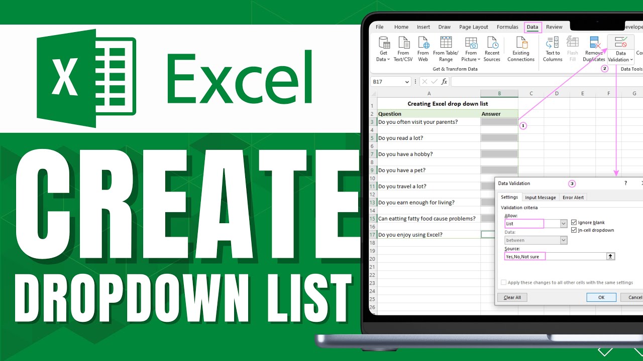Click Text to Columns tool
Image resolution: width=643 pixels, height=361 pixels.
pos(553,49)
